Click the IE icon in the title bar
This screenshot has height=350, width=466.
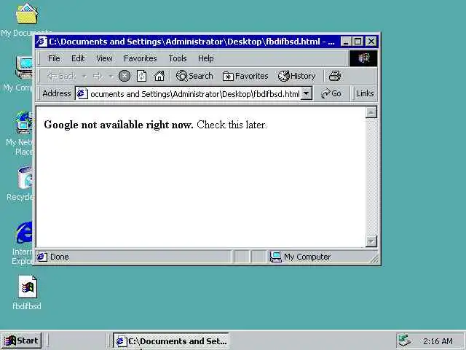tap(42, 42)
